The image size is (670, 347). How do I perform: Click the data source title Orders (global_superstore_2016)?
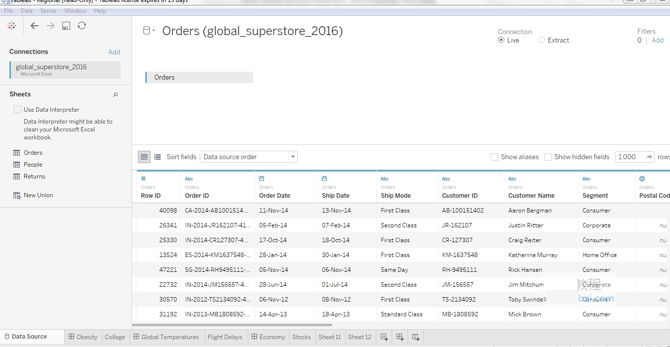253,31
